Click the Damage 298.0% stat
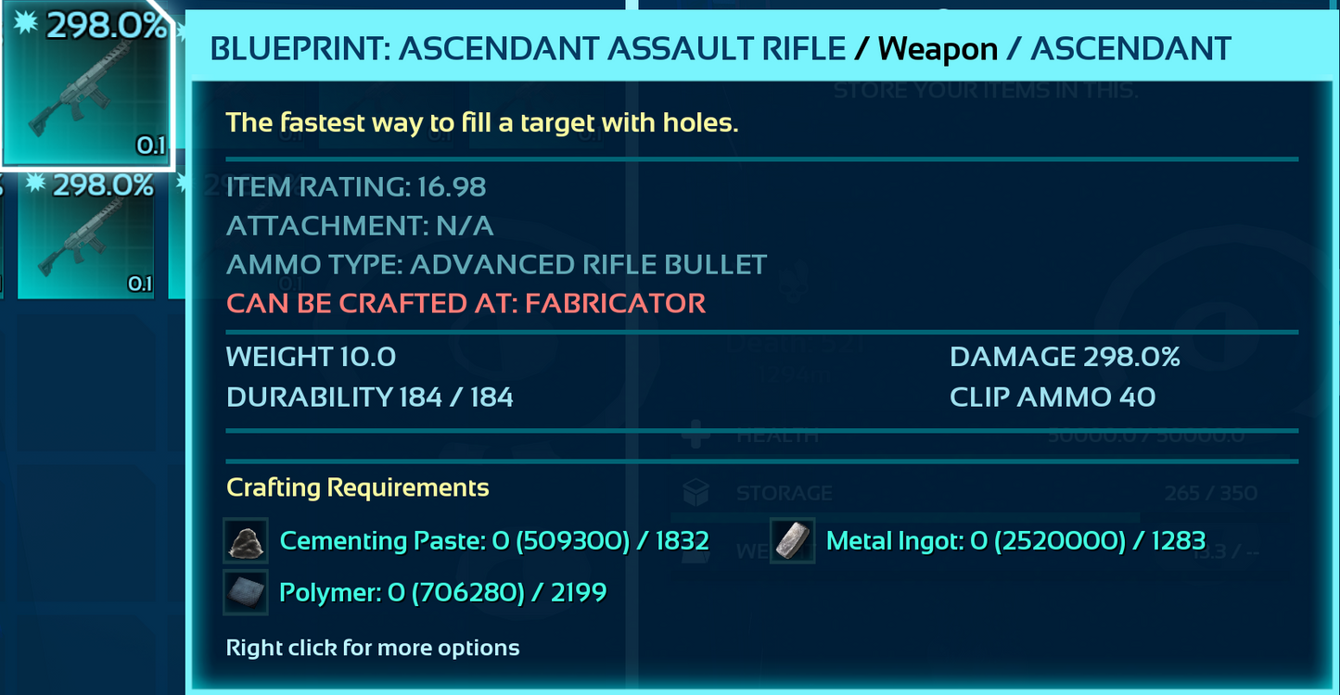 tap(1065, 357)
